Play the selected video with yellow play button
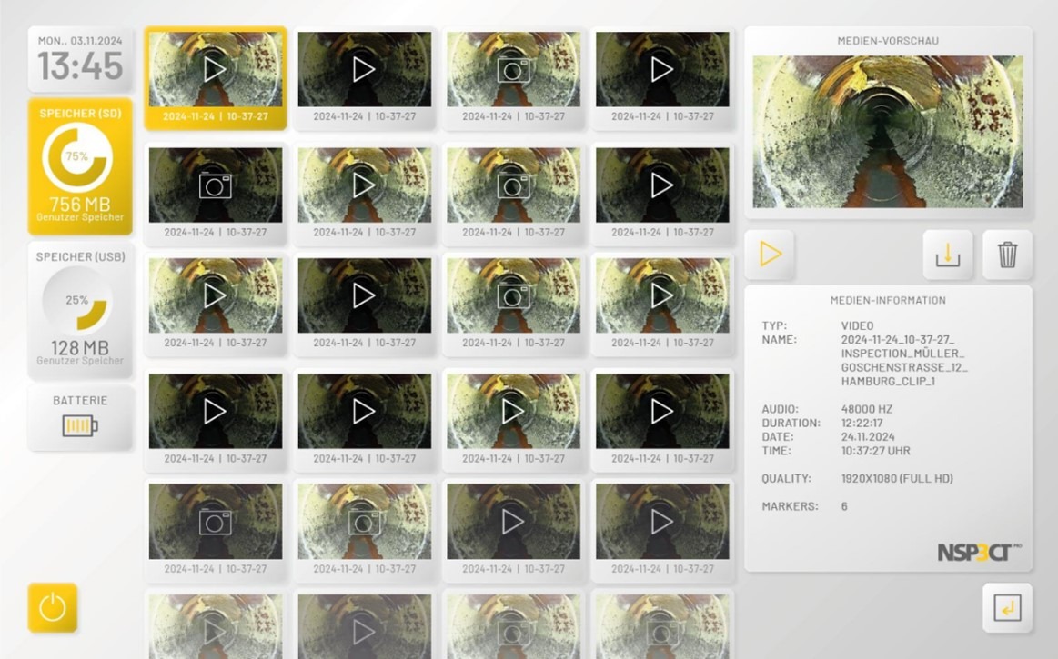Image resolution: width=1058 pixels, height=659 pixels. (x=770, y=254)
